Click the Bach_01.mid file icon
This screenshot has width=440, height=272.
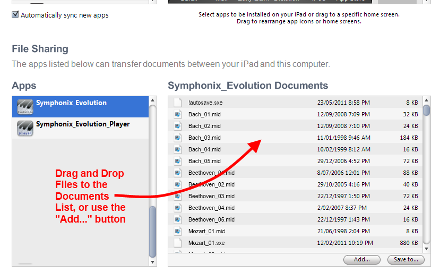pos(178,114)
